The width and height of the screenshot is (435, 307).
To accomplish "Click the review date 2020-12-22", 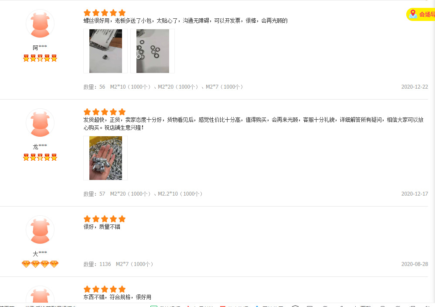I will pyautogui.click(x=415, y=86).
